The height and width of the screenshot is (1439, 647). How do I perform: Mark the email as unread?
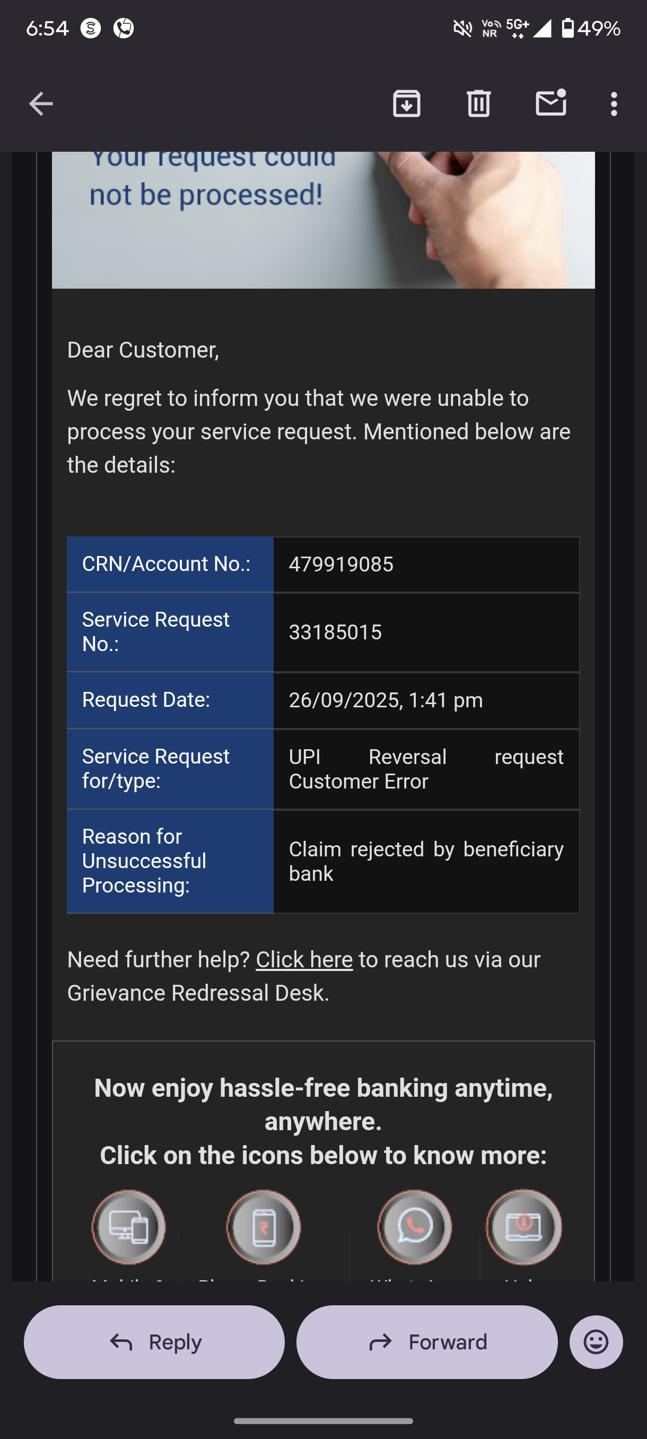(x=551, y=103)
